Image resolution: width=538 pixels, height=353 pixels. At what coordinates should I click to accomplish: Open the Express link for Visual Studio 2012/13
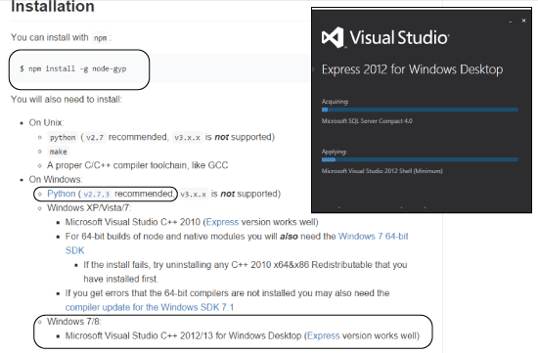coord(323,335)
